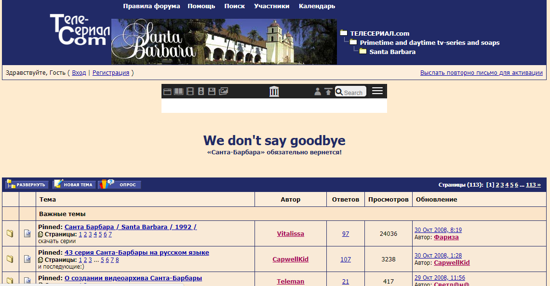This screenshot has width=550, height=286.
Task: Click pages icon beside Страницы in Vitalissa's topic
Action: pos(40,234)
